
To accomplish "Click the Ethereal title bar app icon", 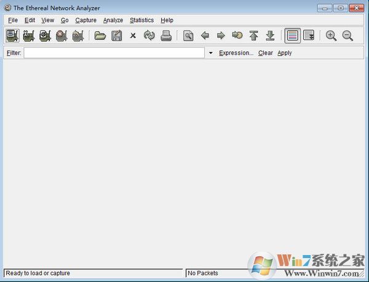I will pyautogui.click(x=7, y=8).
